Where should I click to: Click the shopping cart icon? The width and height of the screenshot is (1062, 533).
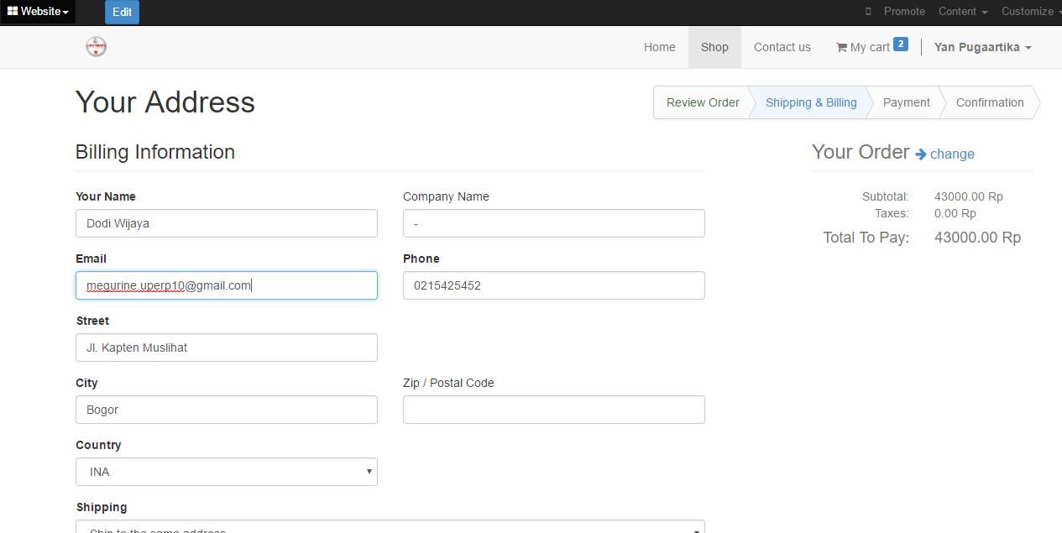pyautogui.click(x=841, y=48)
